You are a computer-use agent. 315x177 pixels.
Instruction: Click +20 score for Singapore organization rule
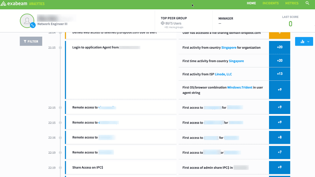[x=280, y=47]
